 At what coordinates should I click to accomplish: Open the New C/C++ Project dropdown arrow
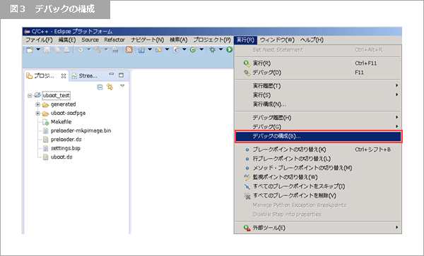(150, 49)
